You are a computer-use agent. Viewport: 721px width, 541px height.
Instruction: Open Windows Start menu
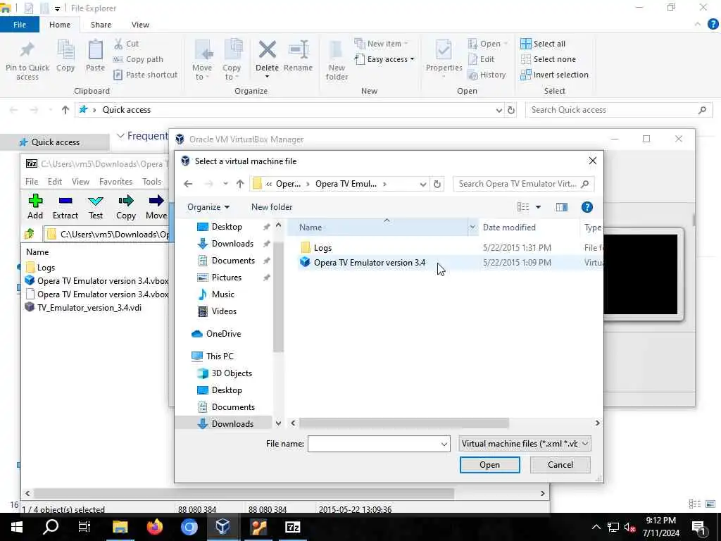[x=17, y=527]
